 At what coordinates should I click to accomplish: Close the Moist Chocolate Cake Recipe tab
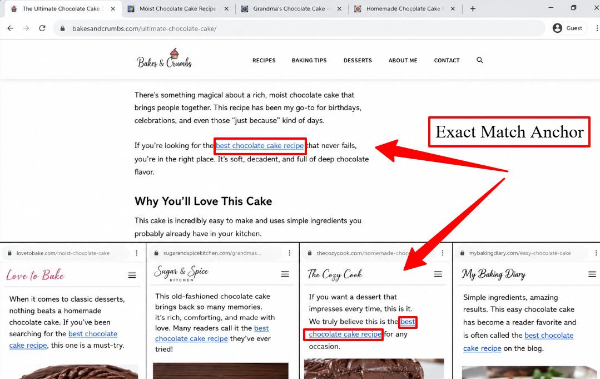tap(226, 8)
